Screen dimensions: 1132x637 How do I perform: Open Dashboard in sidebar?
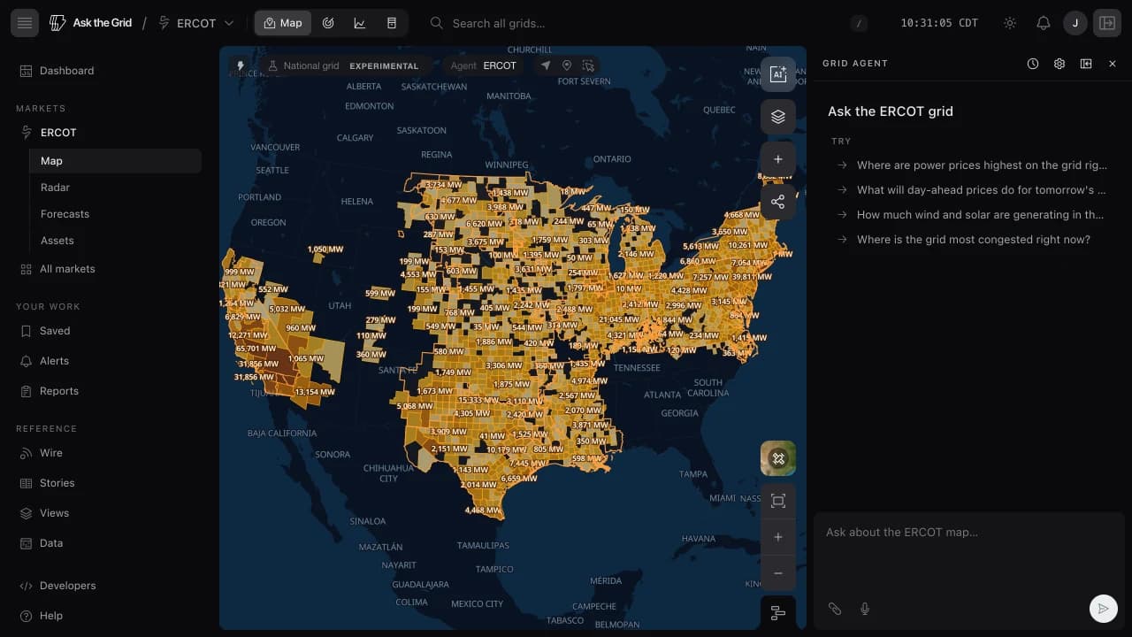point(66,71)
